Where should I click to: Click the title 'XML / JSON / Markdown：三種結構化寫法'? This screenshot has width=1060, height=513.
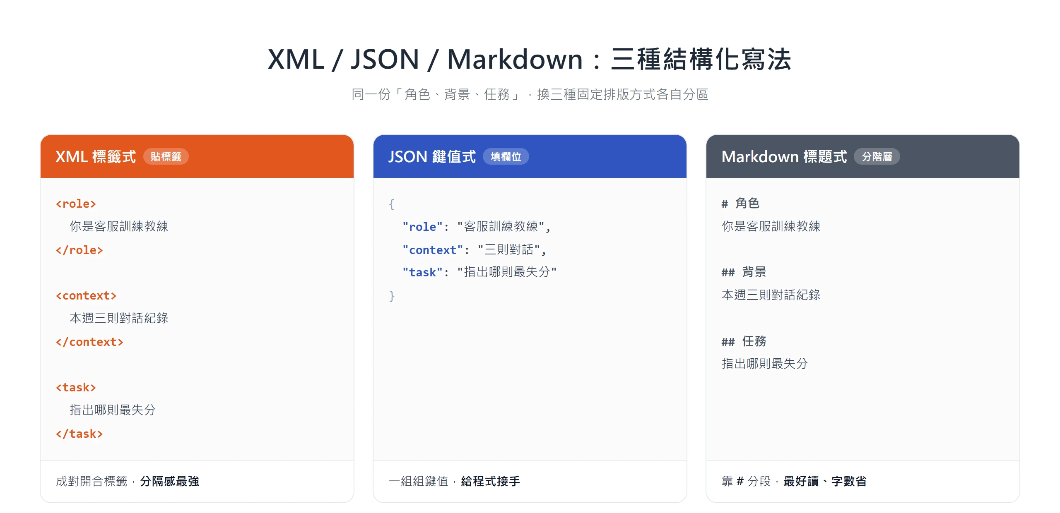pos(530,59)
